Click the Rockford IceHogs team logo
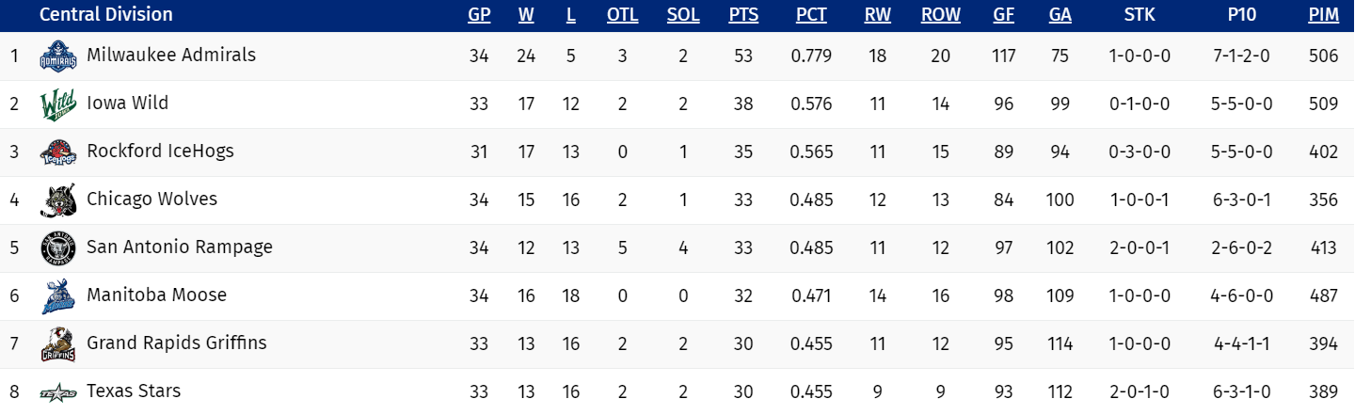Screen dimensions: 1355x415 click(x=56, y=152)
